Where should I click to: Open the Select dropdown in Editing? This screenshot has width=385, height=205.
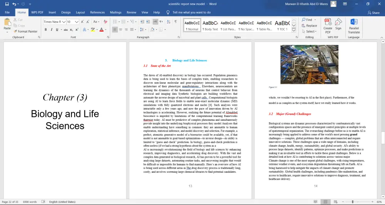(x=310, y=32)
